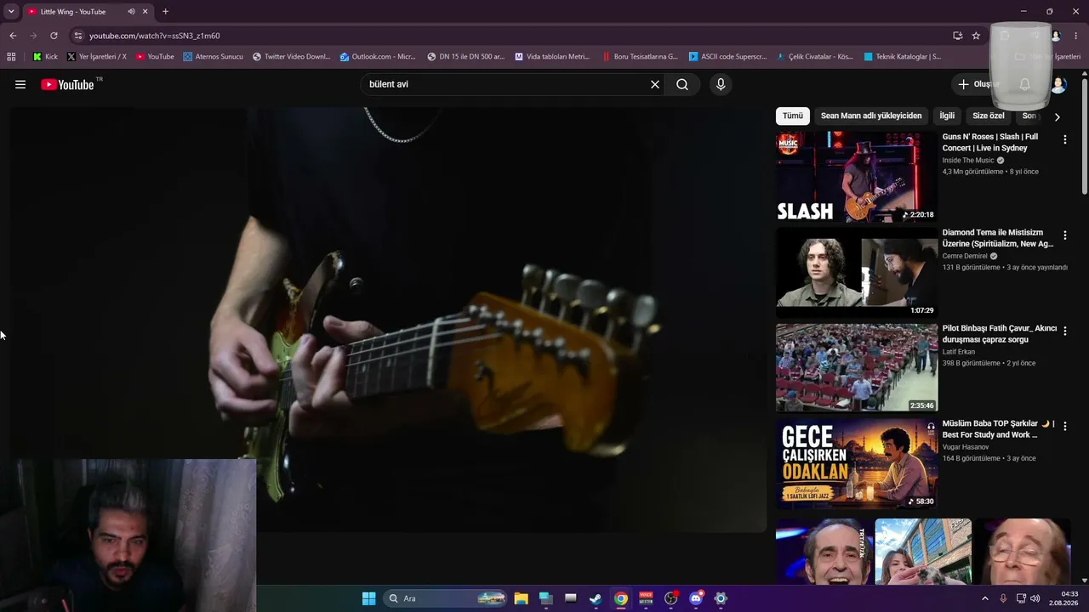Clear the search text with the X
This screenshot has height=612, width=1089.
(655, 84)
